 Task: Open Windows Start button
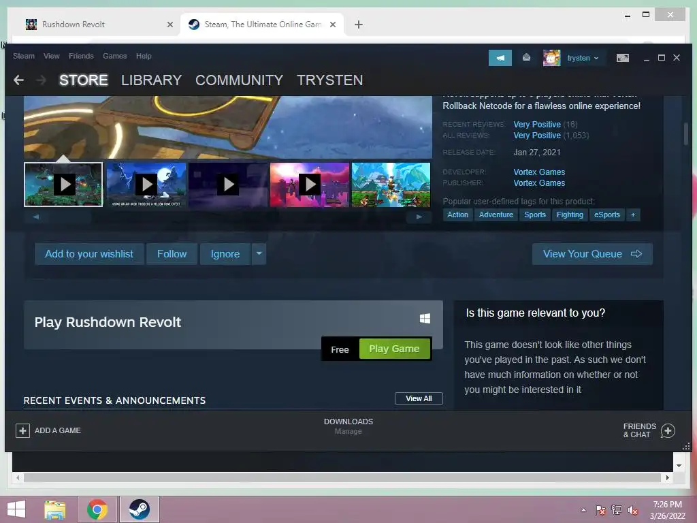coord(16,509)
